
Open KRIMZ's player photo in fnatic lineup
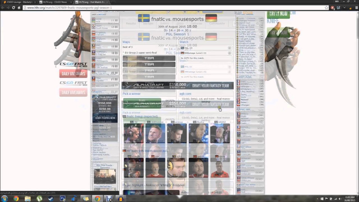click(220, 134)
